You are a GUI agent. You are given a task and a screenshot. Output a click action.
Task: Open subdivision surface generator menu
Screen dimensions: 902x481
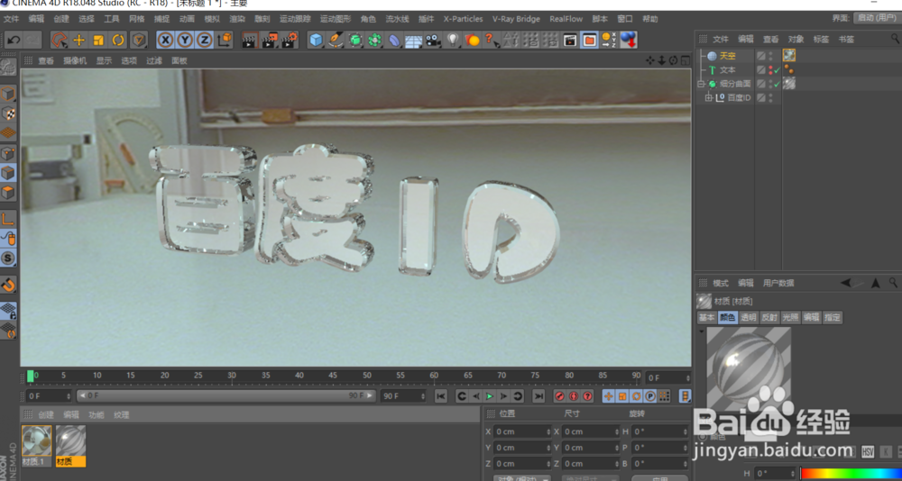coord(355,41)
